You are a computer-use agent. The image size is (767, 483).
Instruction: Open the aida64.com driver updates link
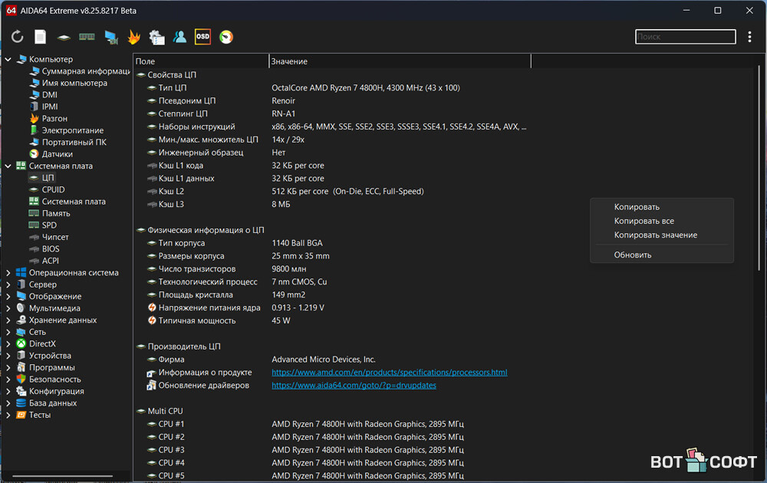click(354, 386)
